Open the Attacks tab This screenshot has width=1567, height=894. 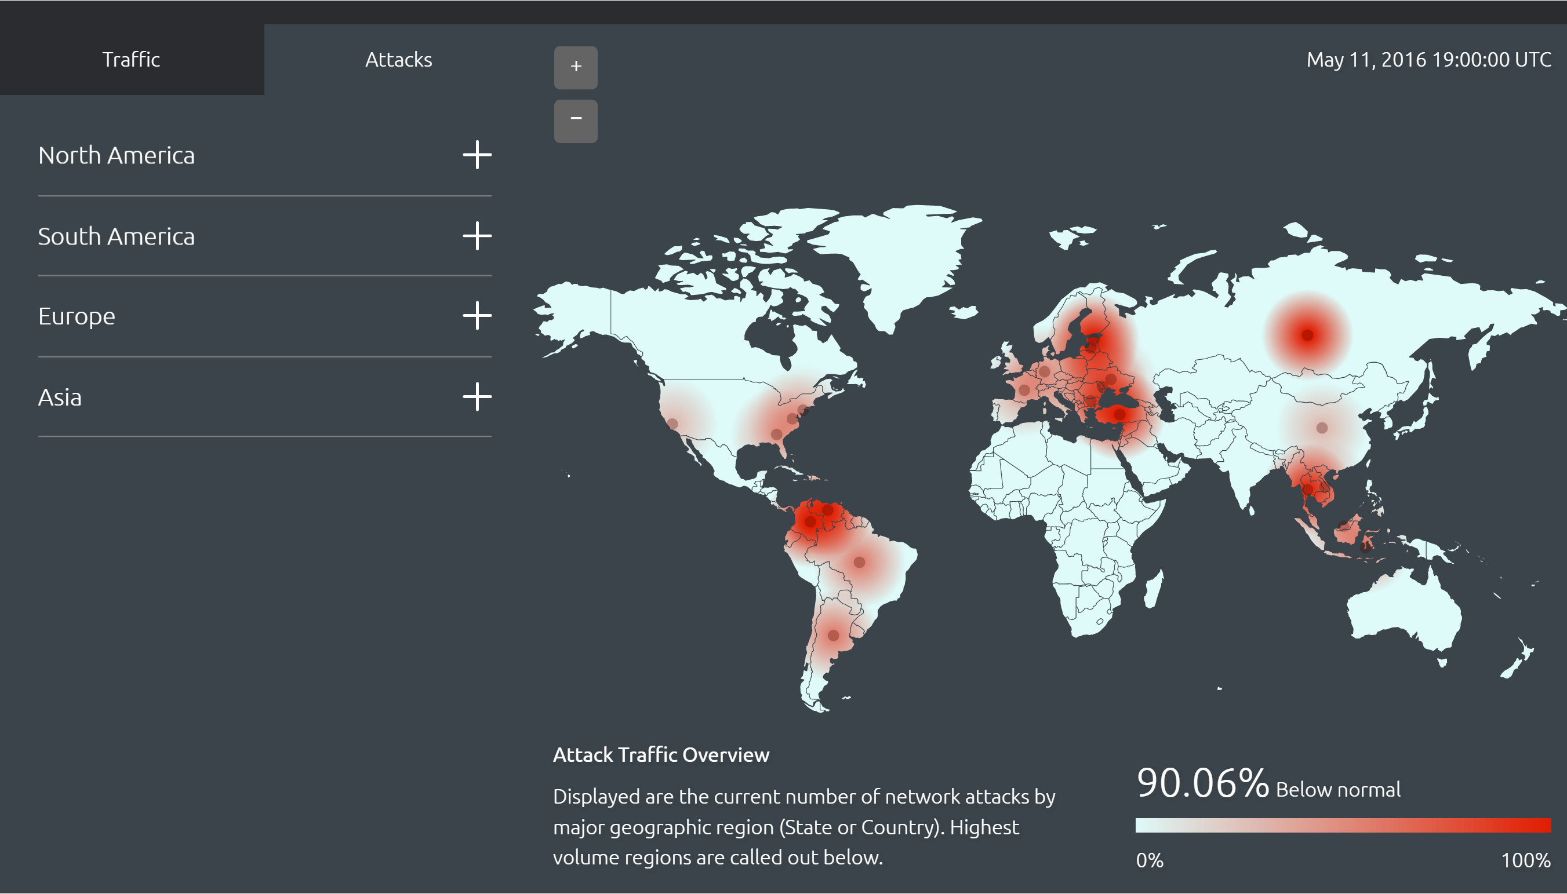point(398,60)
